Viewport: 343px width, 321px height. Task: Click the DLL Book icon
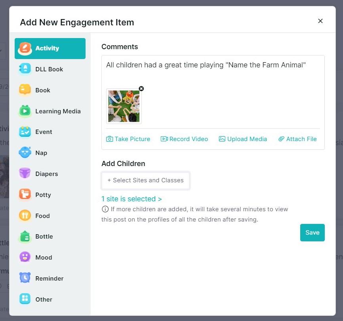pyautogui.click(x=25, y=69)
